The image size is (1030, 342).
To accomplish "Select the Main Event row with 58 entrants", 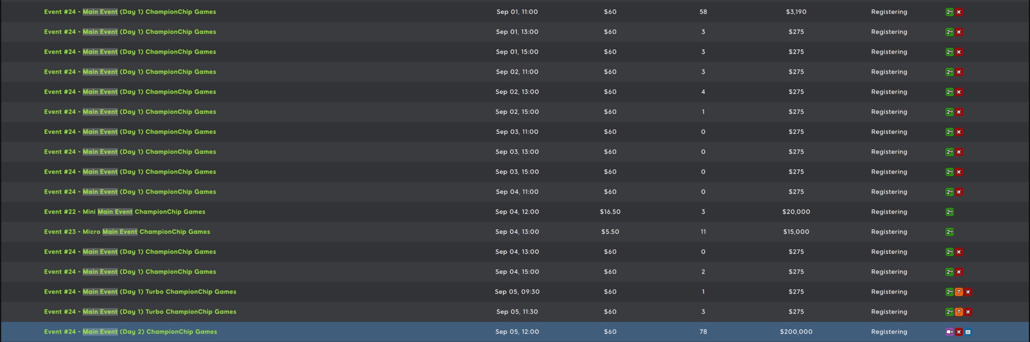I will coord(515,12).
